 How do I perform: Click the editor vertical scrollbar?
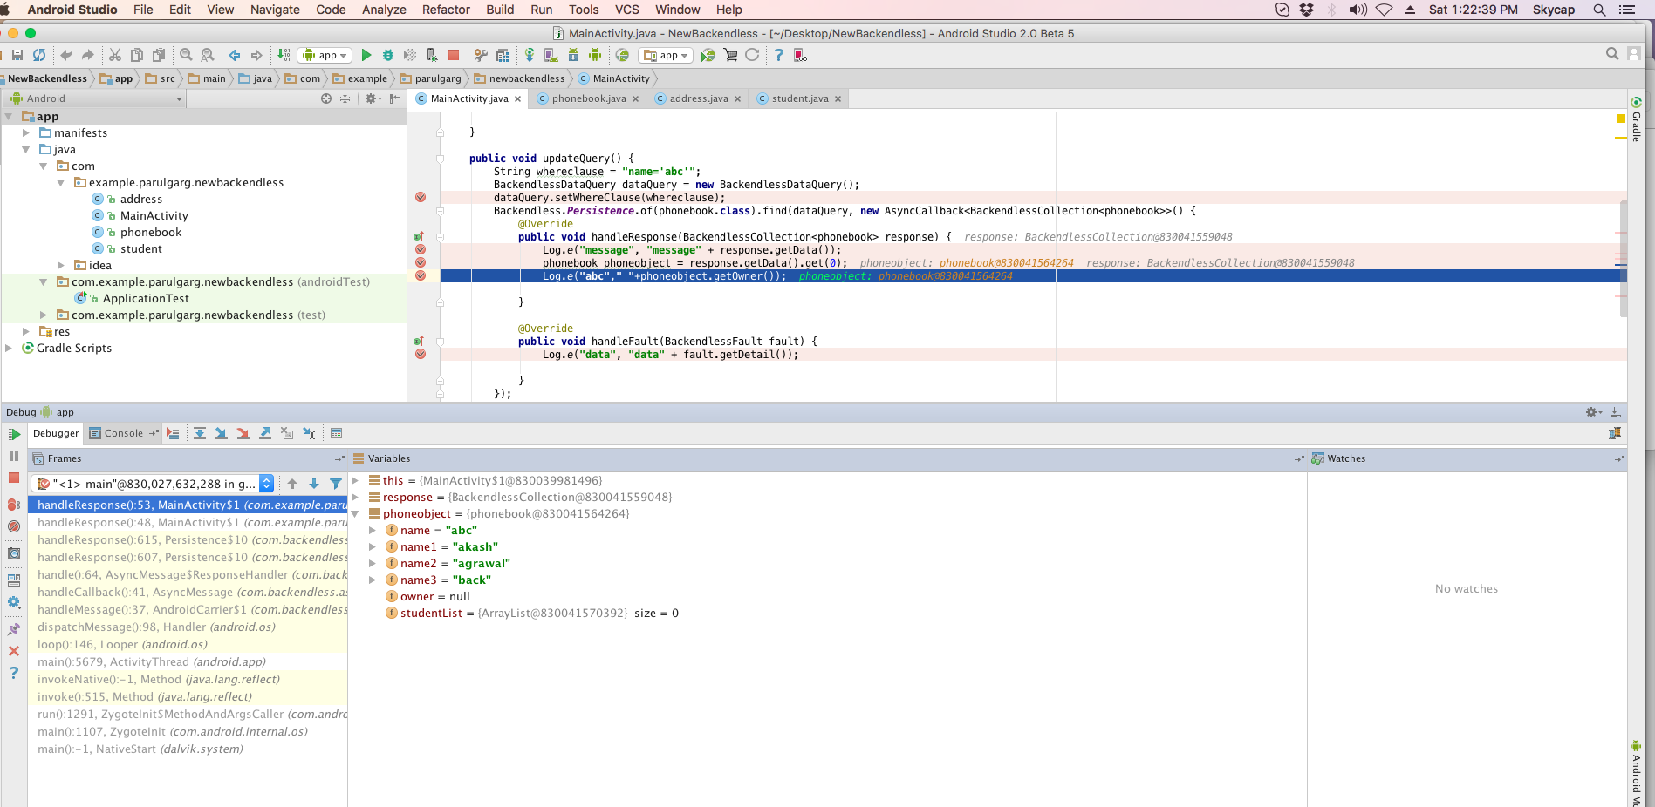1623,259
